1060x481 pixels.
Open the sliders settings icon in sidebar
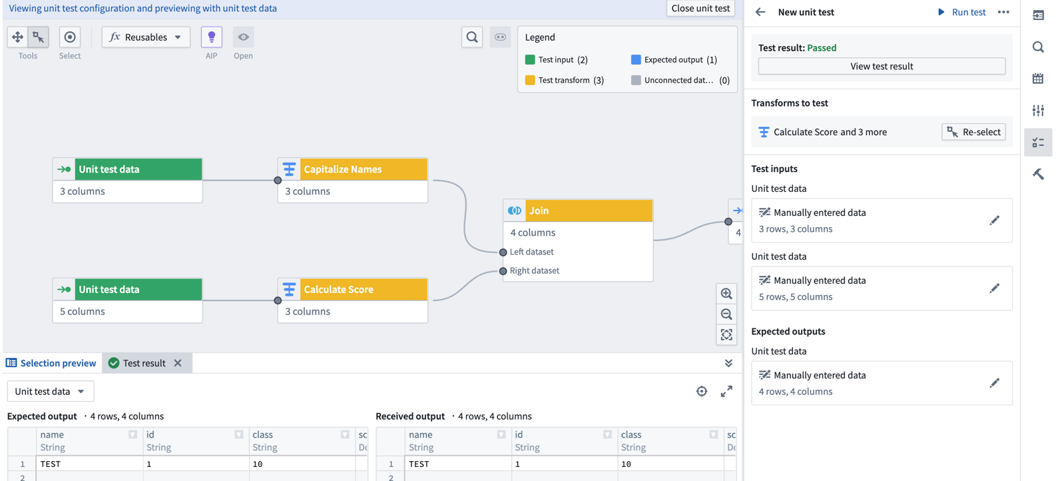pyautogui.click(x=1038, y=111)
